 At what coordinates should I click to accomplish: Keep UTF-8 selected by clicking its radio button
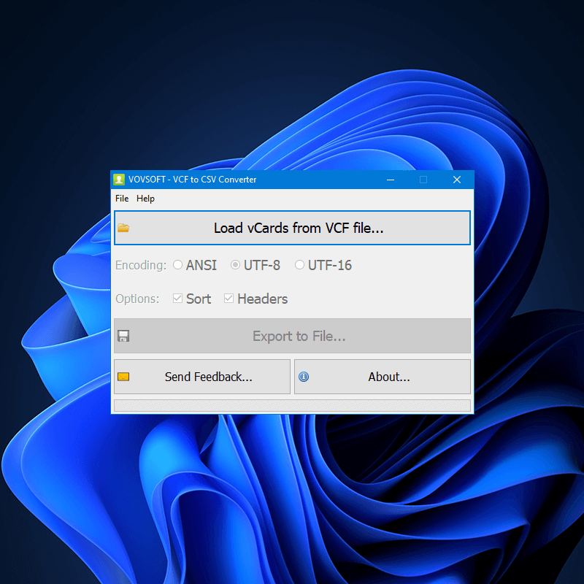tap(234, 265)
